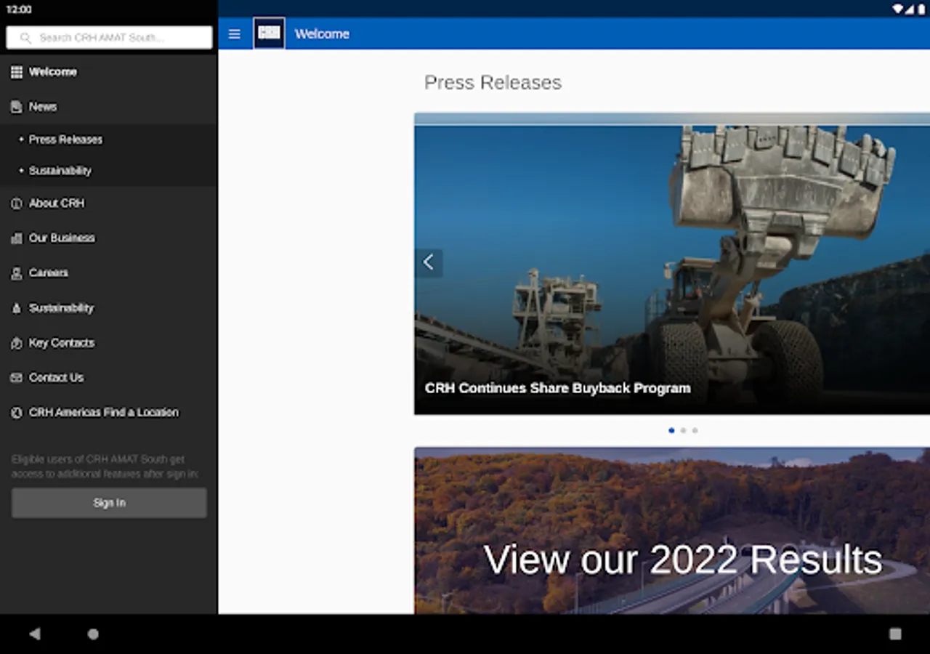Select the second carousel page dot
This screenshot has height=654, width=930.
[683, 430]
